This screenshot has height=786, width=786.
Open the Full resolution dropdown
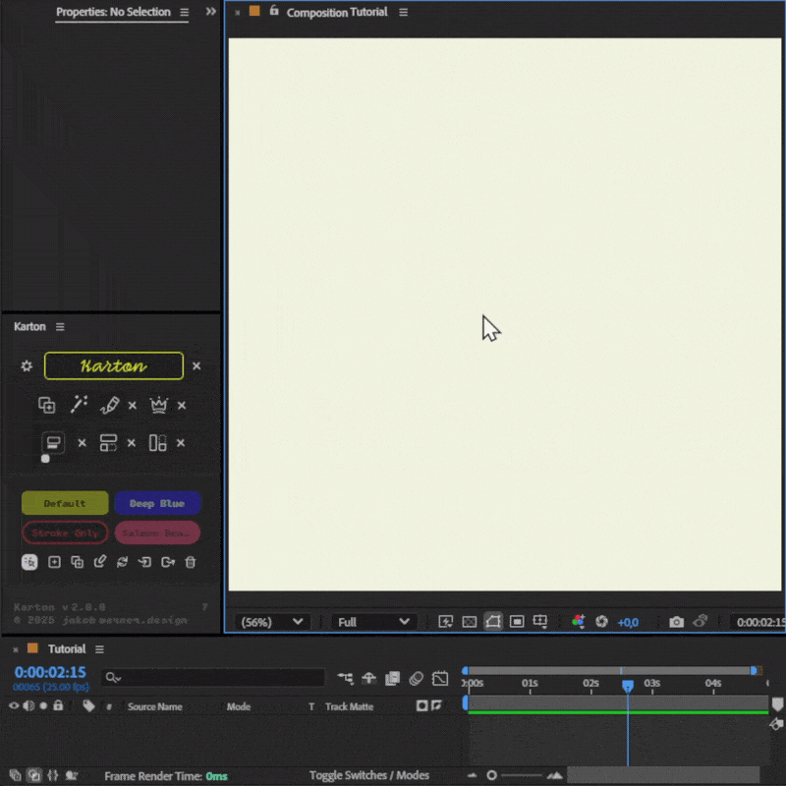[x=373, y=622]
